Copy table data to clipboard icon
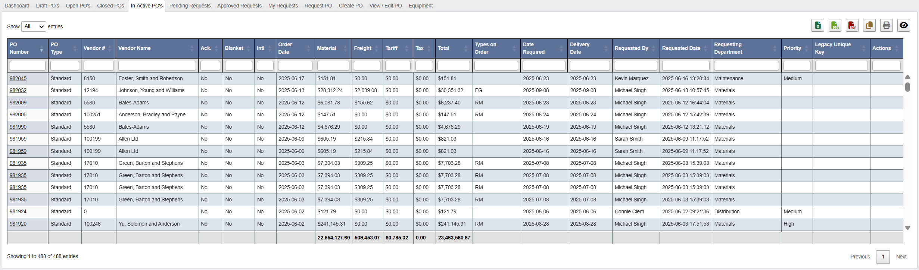 [x=869, y=25]
